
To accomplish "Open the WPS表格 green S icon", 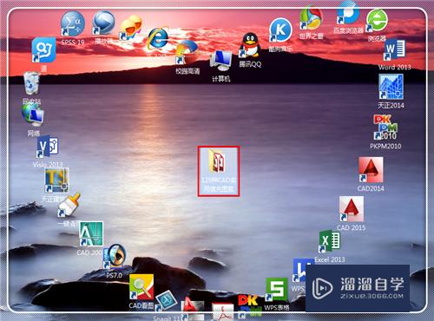I will pyautogui.click(x=277, y=289).
